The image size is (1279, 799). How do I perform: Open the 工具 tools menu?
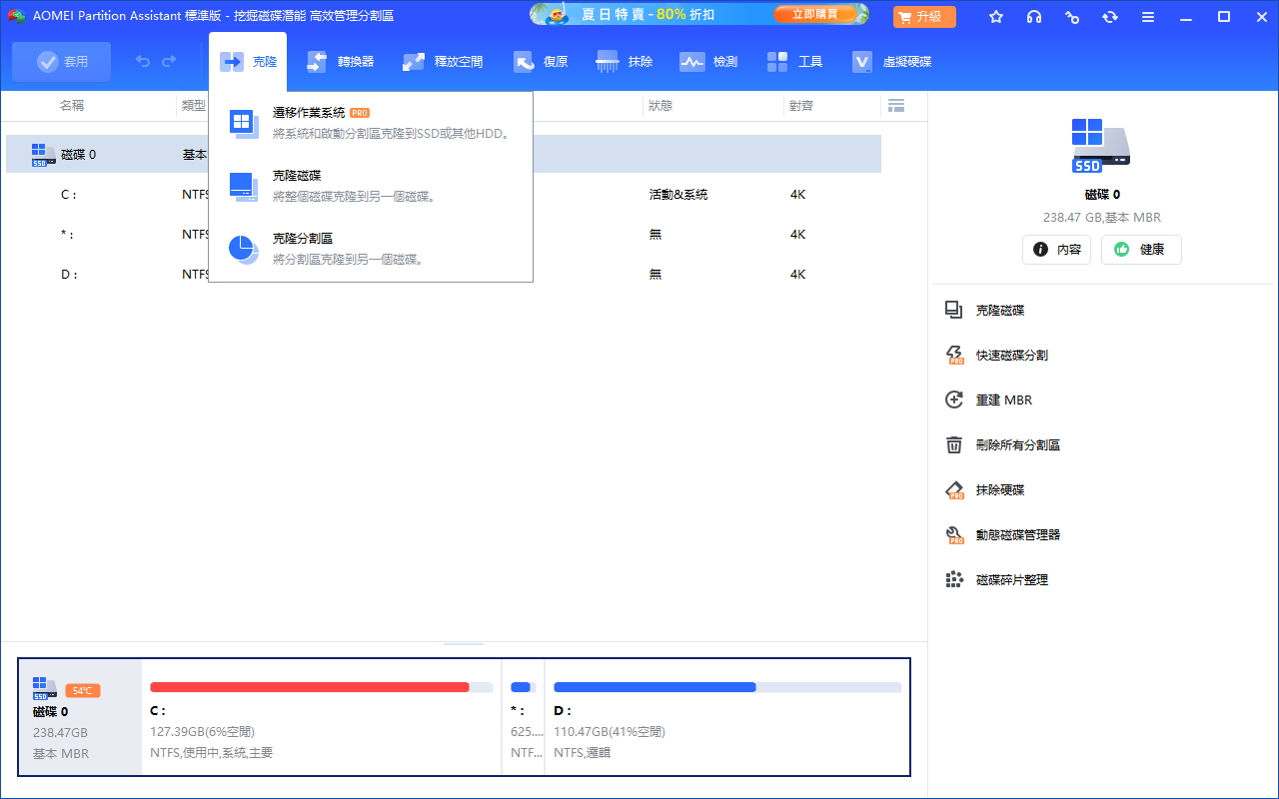pyautogui.click(x=794, y=62)
